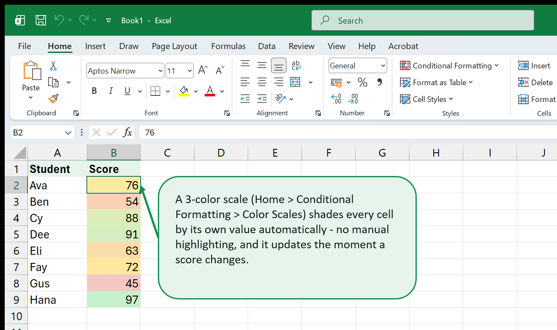Click Merge & Center icon
Image resolution: width=557 pixels, height=330 pixels.
[295, 82]
